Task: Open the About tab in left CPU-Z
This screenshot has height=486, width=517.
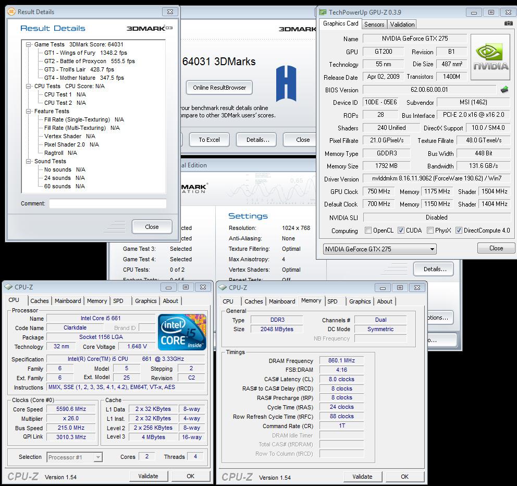Action: click(x=170, y=301)
